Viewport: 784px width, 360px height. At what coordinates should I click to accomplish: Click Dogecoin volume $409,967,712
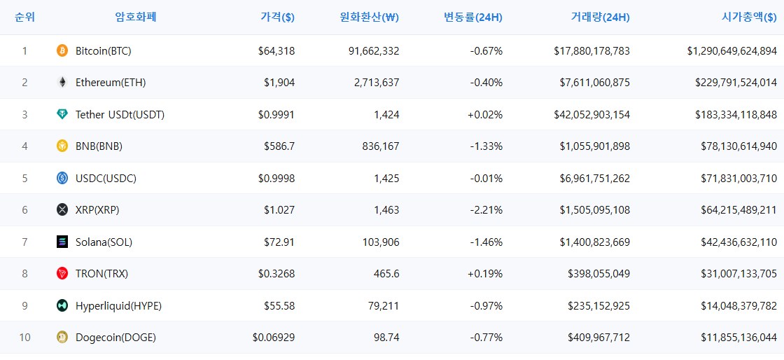599,338
